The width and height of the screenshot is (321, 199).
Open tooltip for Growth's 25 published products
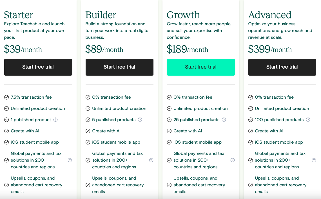tap(224, 120)
